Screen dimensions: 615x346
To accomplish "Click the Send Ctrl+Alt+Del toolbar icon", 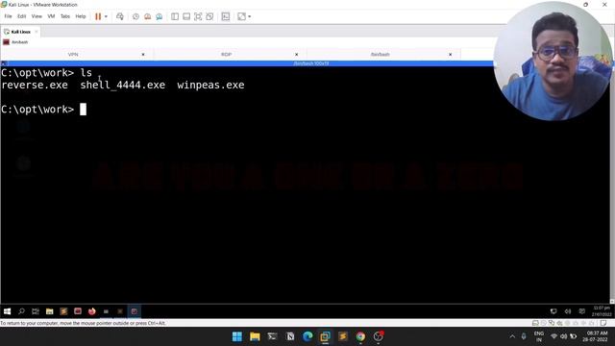I will [120, 16].
